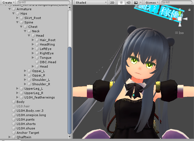The height and width of the screenshot is (141, 194).
Task: Select U10H.onepice.long object
Action: [31, 115]
